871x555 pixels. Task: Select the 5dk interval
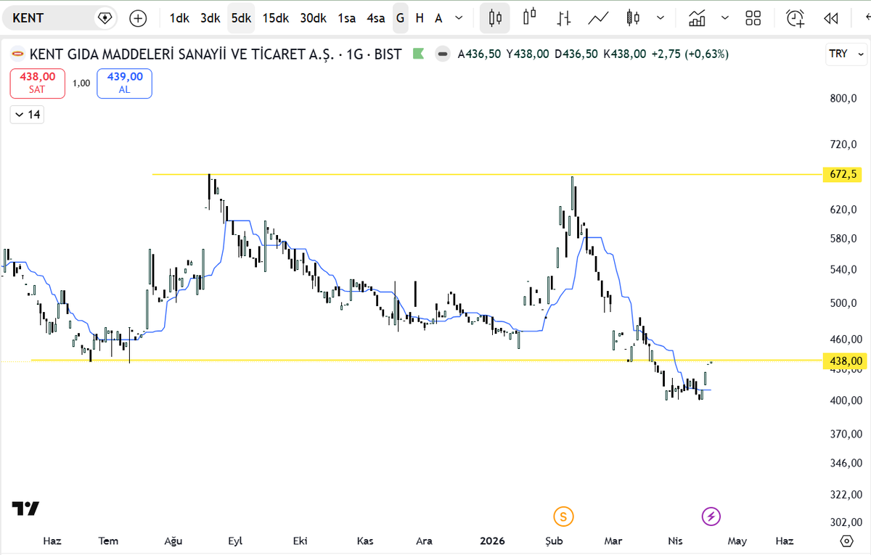[x=241, y=18]
